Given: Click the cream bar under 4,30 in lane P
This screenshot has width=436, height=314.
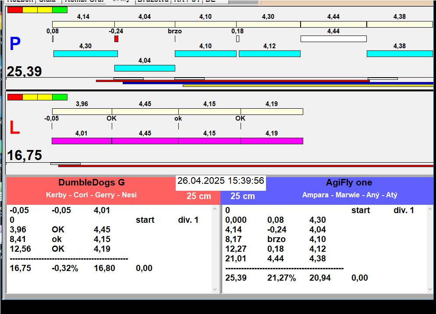Looking at the screenshot, I should click(268, 24).
